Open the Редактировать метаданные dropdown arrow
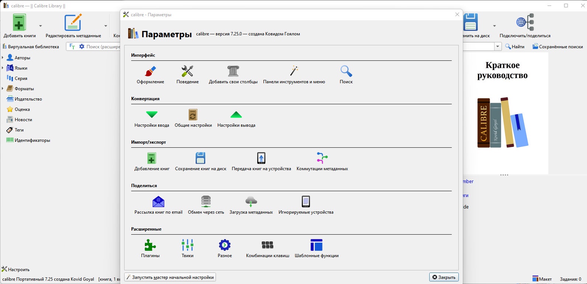 click(106, 26)
